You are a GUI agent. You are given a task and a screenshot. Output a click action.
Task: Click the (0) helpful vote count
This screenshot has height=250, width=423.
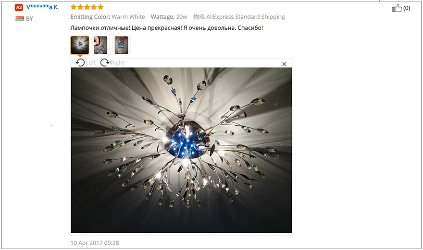point(407,8)
